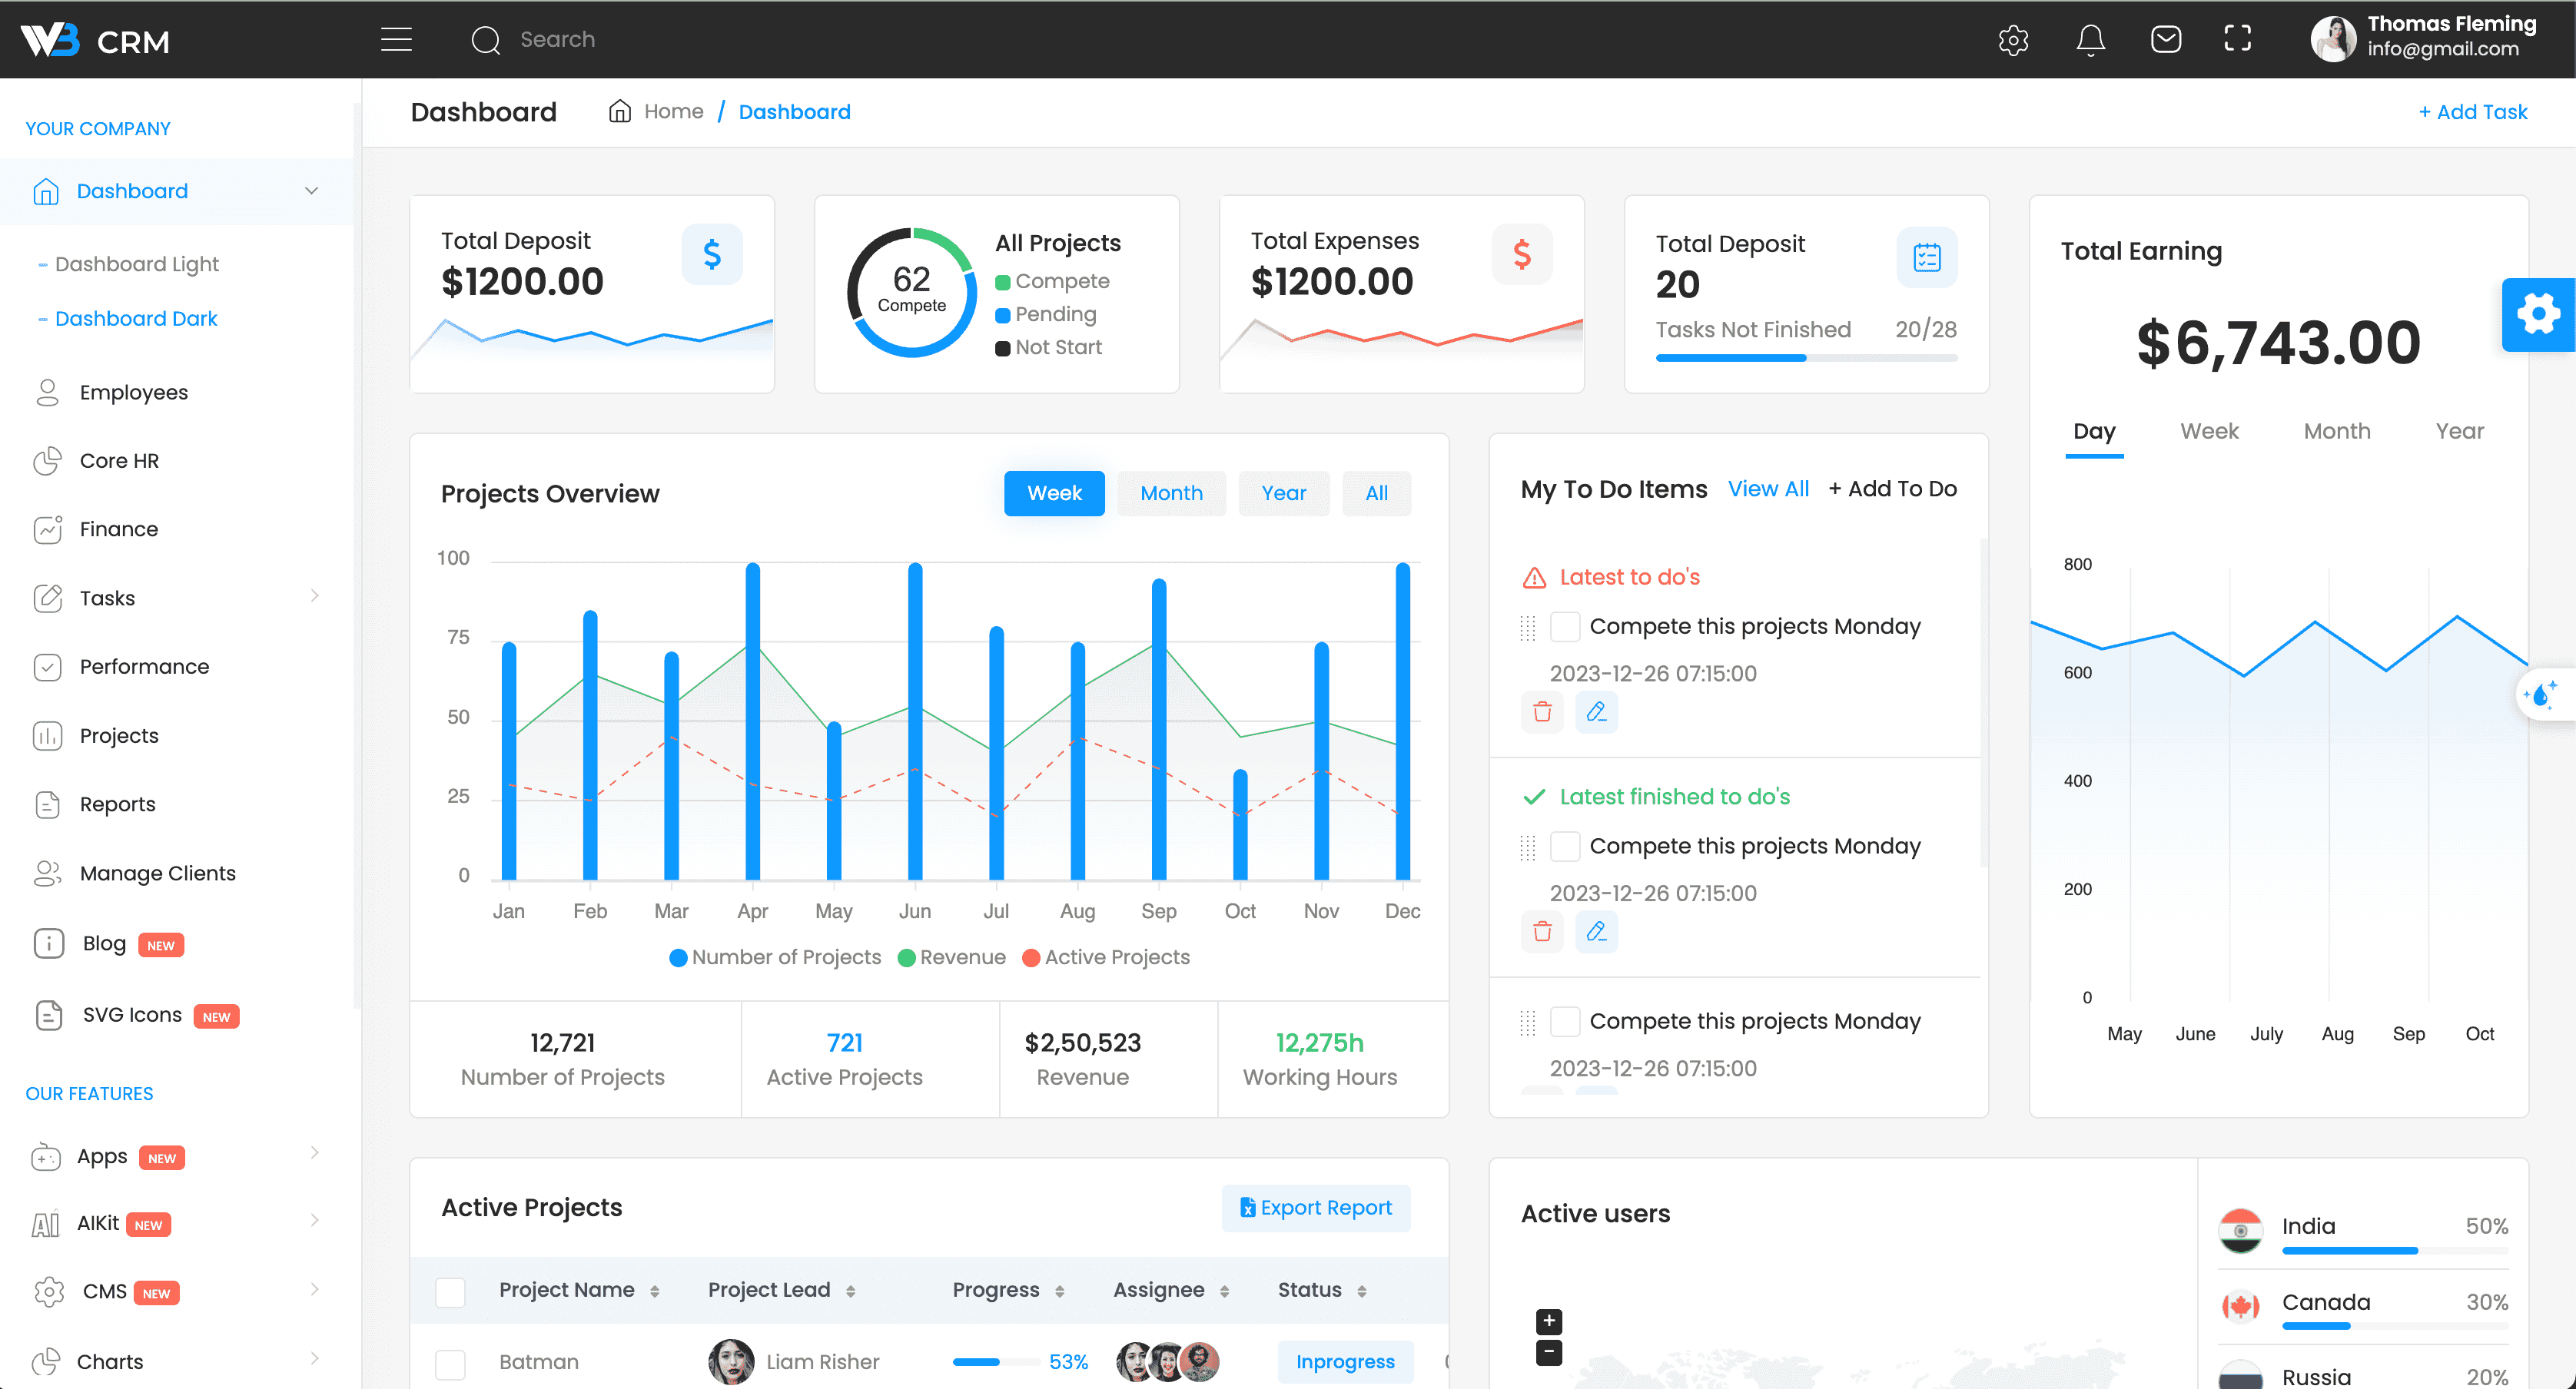The height and width of the screenshot is (1389, 2576).
Task: Check the Batman project row checkbox
Action: click(x=450, y=1364)
